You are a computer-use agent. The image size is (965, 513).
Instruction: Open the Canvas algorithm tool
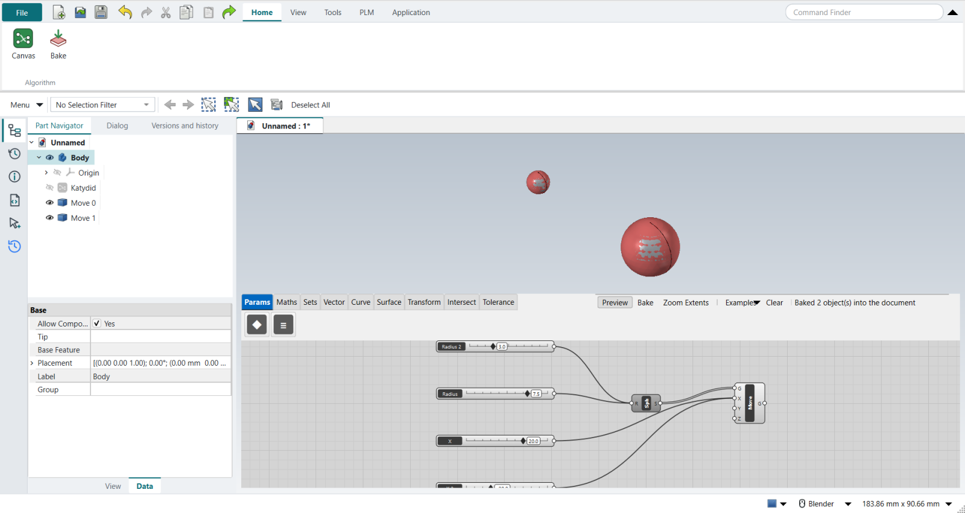click(23, 44)
